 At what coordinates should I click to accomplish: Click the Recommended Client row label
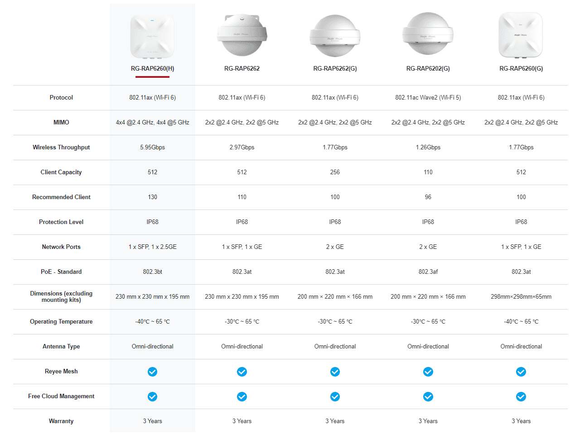[61, 197]
